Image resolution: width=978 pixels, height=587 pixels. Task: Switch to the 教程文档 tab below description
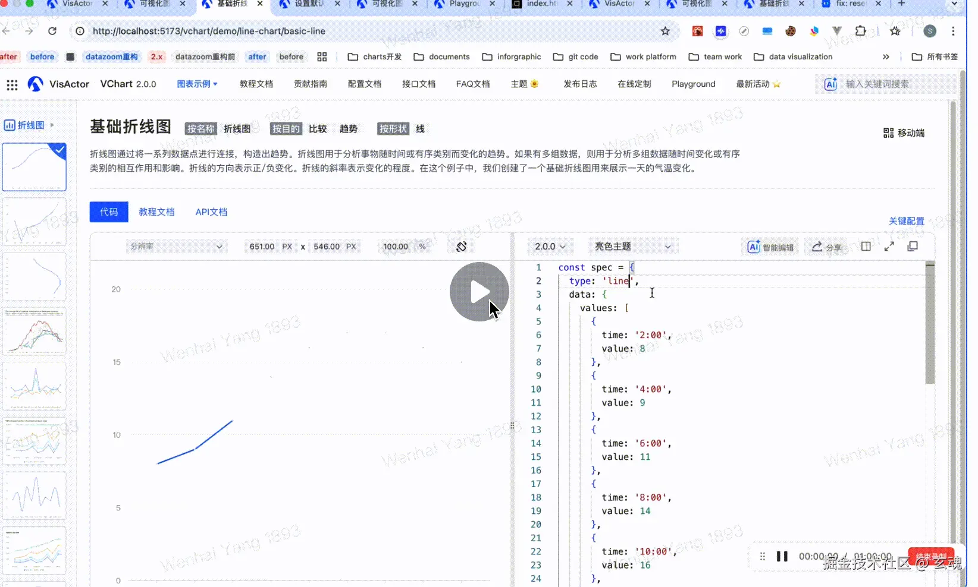point(156,212)
